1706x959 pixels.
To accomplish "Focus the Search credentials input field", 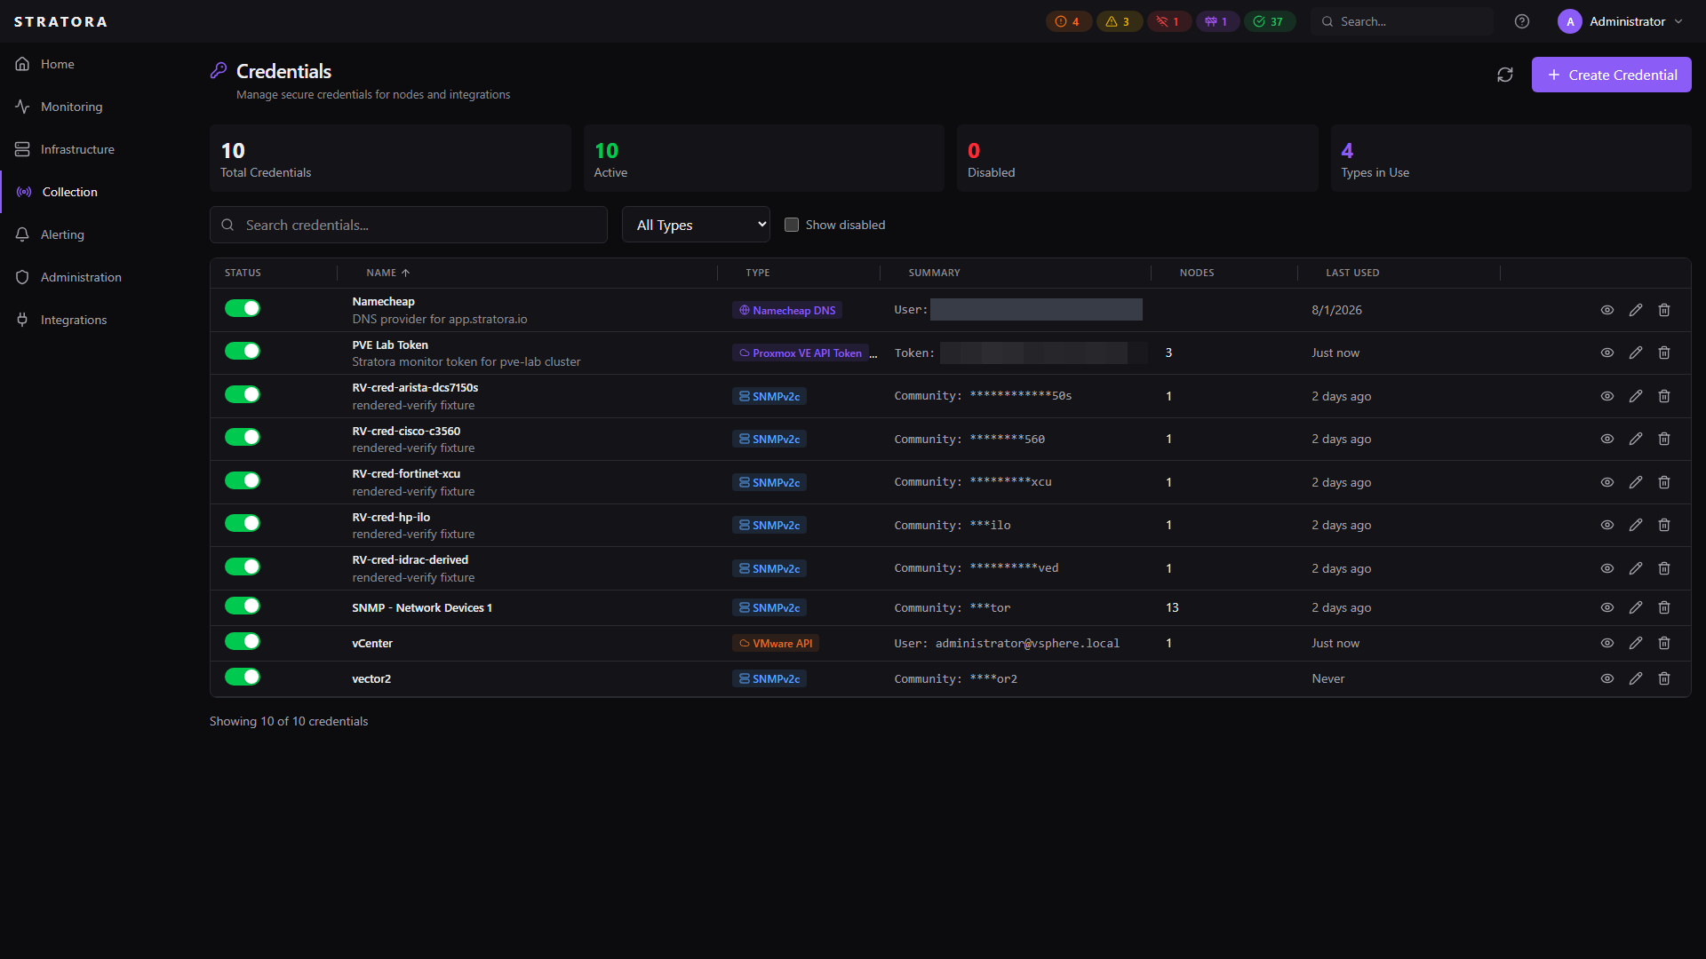I will 409,225.
